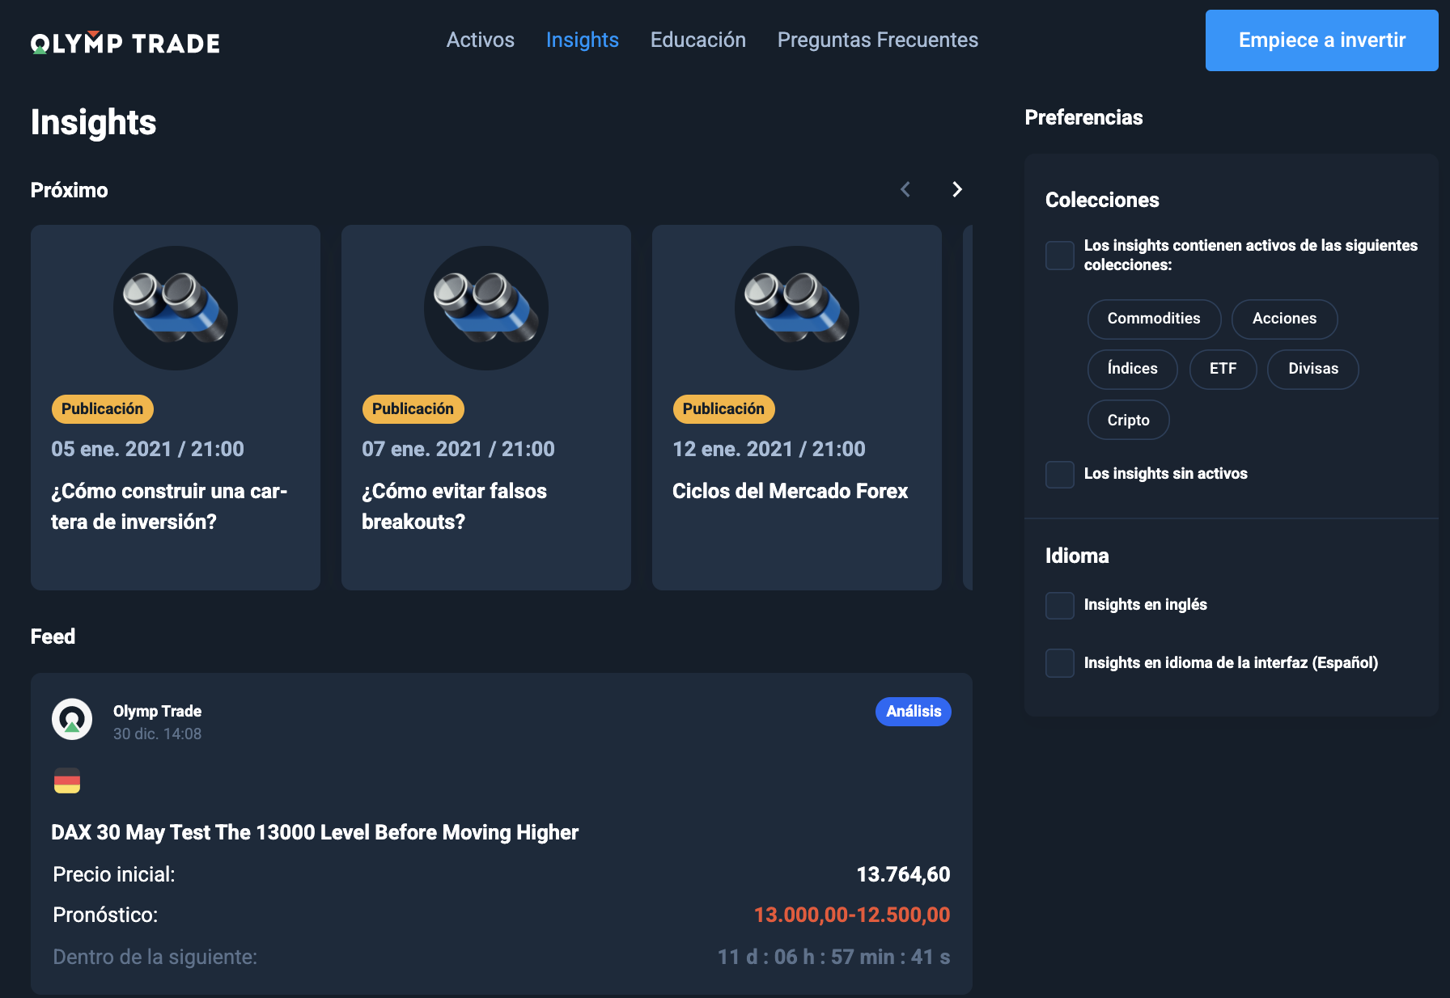This screenshot has height=998, width=1450.
Task: Go to previous upcoming insights with left arrow
Action: [x=905, y=189]
